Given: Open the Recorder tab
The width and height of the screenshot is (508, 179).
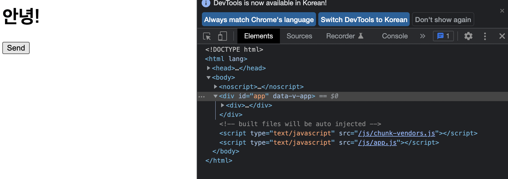Looking at the screenshot, I should point(344,36).
